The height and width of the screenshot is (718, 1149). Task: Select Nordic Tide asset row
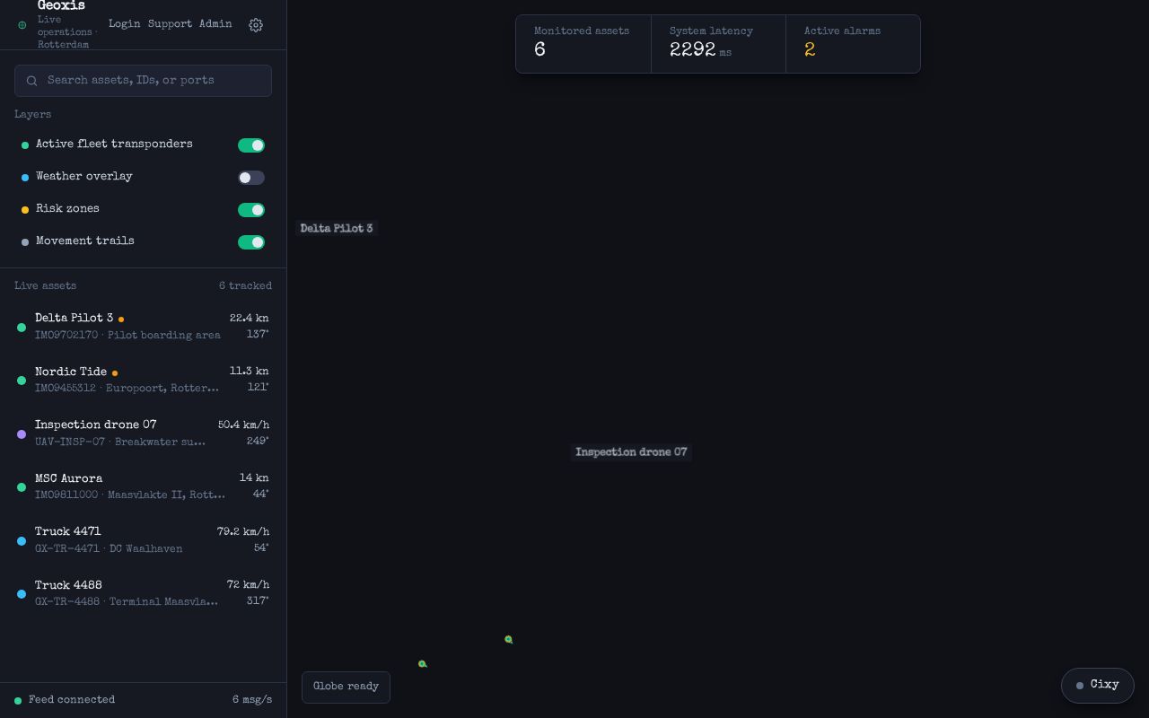pyautogui.click(x=144, y=380)
